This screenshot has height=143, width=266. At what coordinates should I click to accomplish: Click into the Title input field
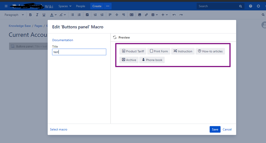point(79,52)
